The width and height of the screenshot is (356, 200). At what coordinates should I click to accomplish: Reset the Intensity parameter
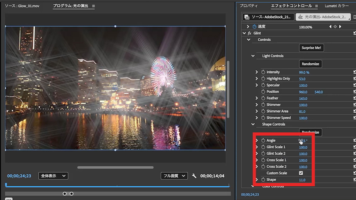(354, 72)
